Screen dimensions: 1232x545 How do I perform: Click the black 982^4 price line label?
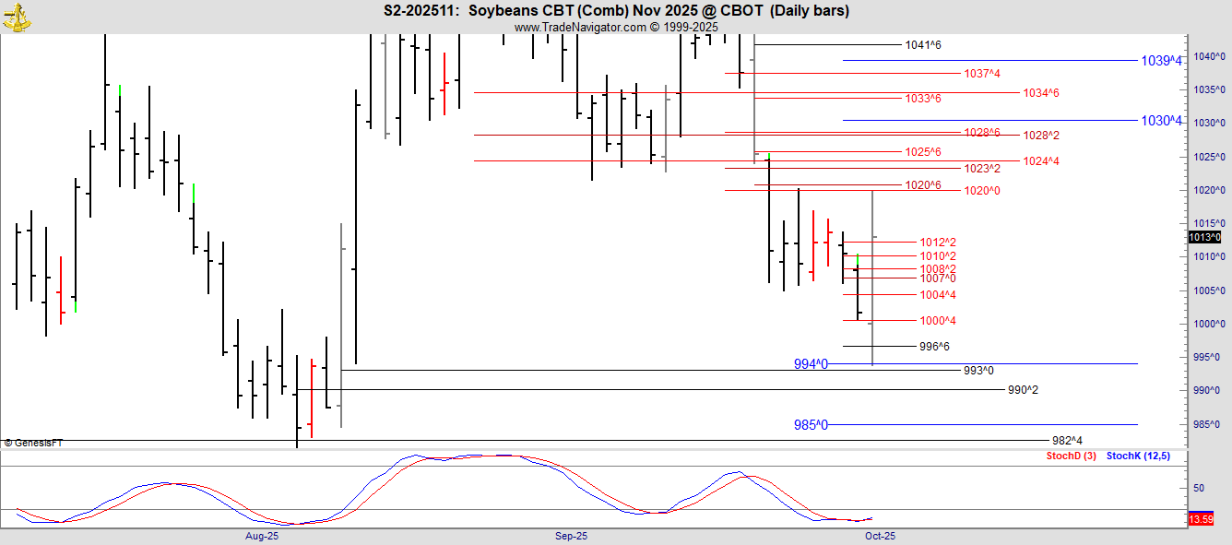[x=1067, y=441]
